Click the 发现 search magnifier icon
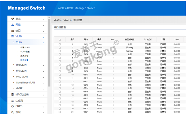 tap(13, 112)
